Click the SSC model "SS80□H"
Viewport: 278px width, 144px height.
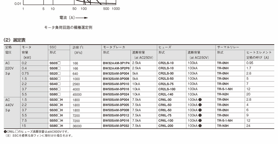pyautogui.click(x=56, y=126)
